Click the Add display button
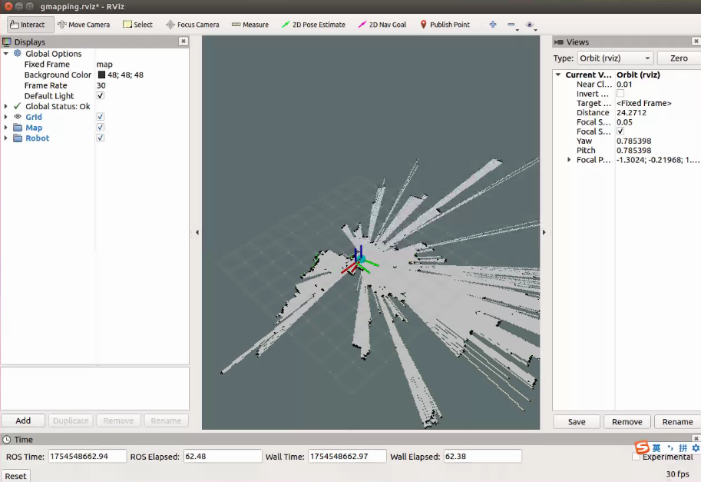701x482 pixels. pyautogui.click(x=23, y=421)
